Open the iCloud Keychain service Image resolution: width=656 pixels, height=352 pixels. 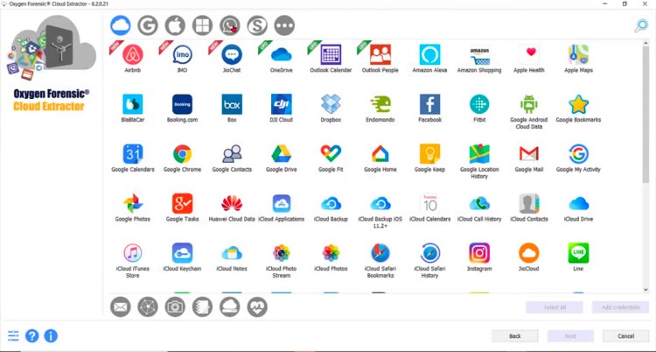(182, 253)
